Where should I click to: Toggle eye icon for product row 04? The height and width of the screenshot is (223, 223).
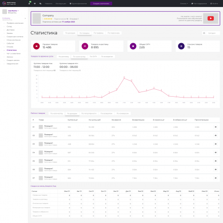coord(216,152)
